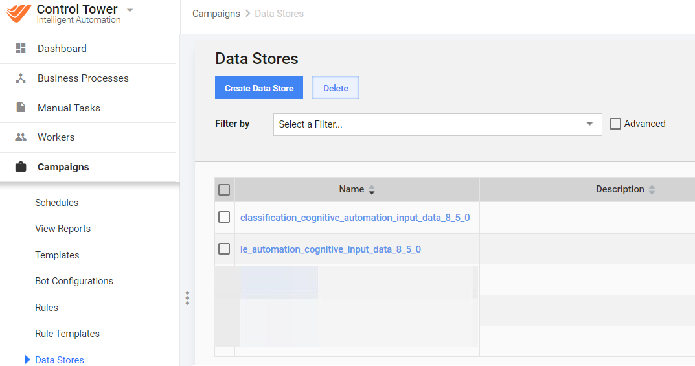Click the Dashboard grid icon
695x366 pixels.
(x=21, y=49)
